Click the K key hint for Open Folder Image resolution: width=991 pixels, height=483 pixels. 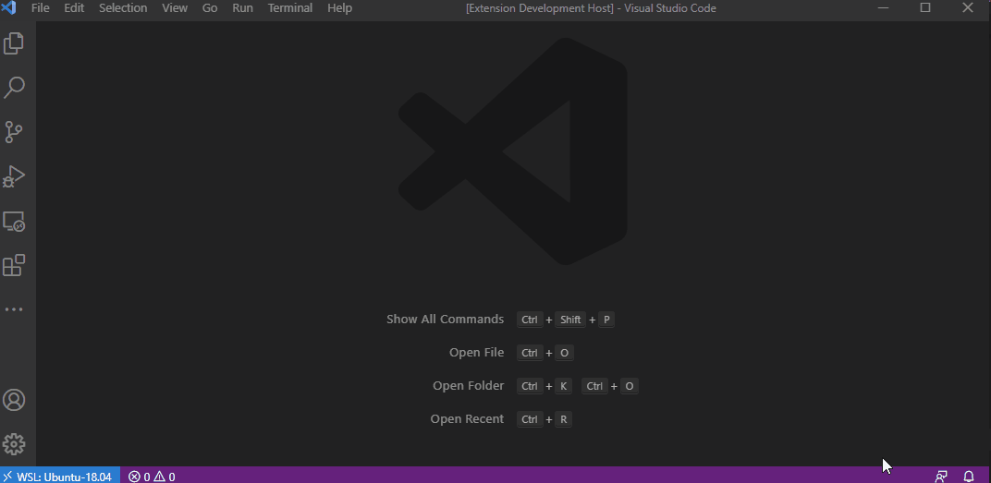pos(563,386)
